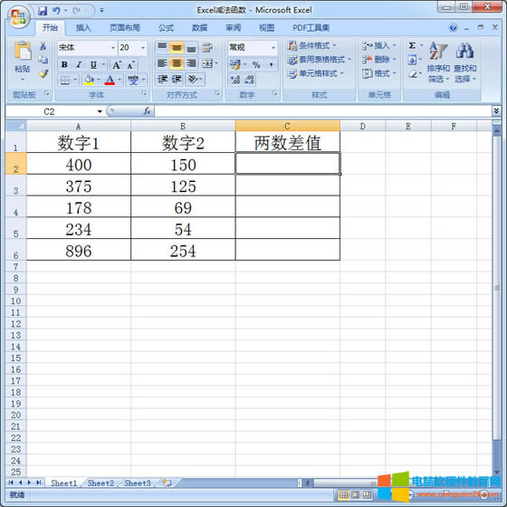This screenshot has height=507, width=507.
Task: Switch to Page Break Preview
Action: point(367,494)
